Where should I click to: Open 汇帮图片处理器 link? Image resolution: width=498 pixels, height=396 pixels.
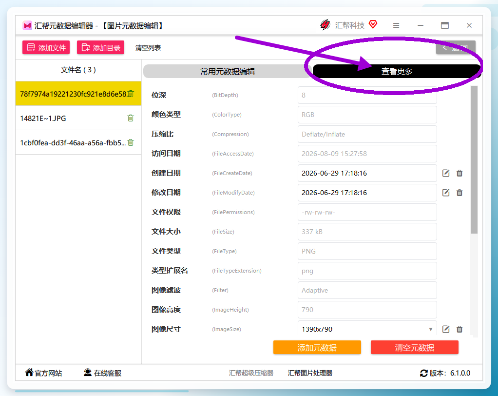pos(310,373)
